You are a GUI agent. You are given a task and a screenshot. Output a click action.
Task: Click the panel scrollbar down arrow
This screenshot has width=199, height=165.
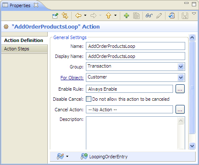[x=192, y=146]
